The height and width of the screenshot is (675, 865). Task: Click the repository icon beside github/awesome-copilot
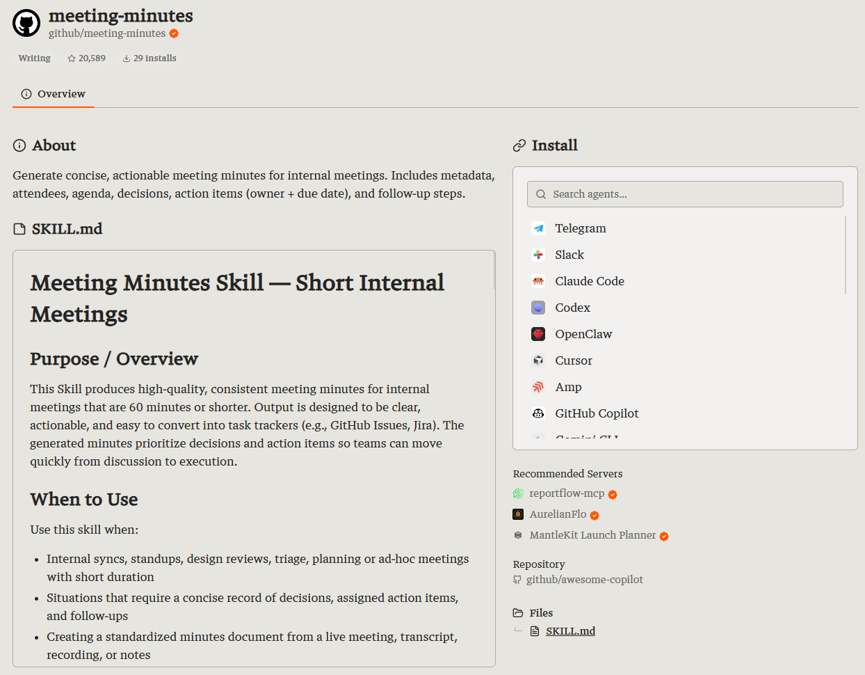click(x=517, y=580)
